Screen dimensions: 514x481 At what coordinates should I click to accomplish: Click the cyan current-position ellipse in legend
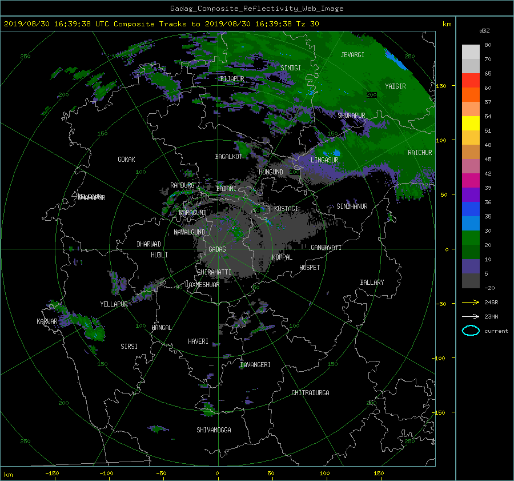click(x=471, y=331)
